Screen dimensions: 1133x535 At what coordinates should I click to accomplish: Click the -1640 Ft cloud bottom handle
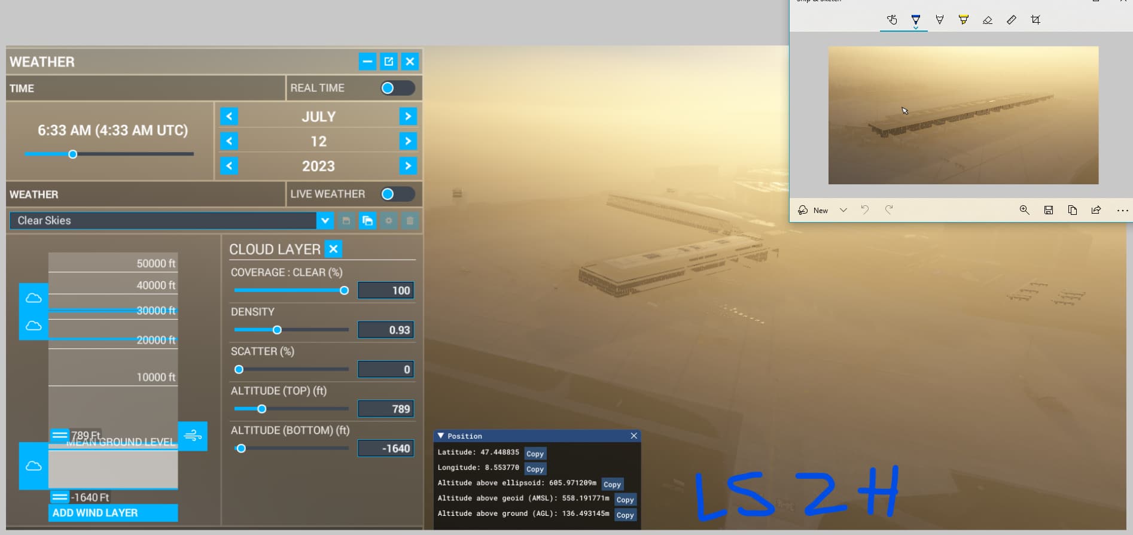pyautogui.click(x=59, y=497)
